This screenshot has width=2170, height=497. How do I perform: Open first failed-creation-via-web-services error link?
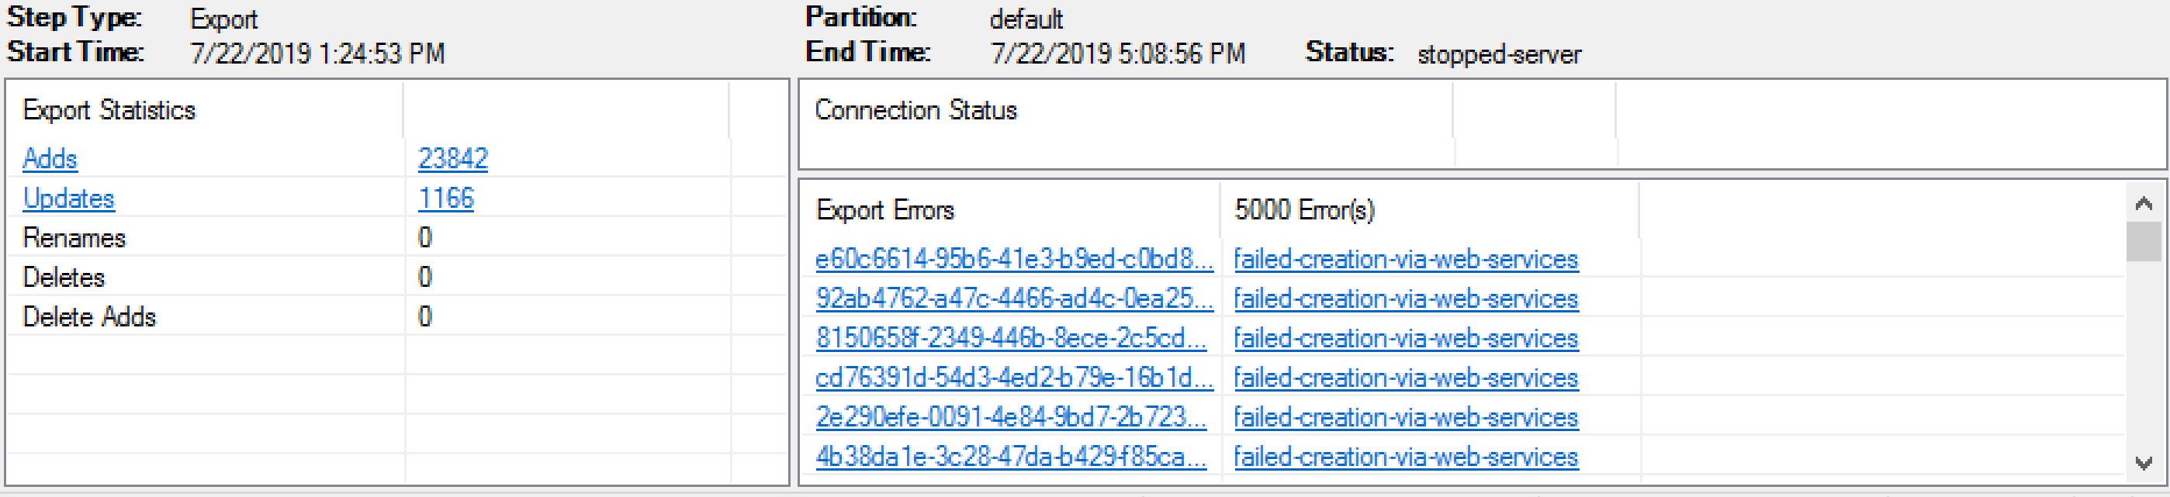click(x=1405, y=260)
